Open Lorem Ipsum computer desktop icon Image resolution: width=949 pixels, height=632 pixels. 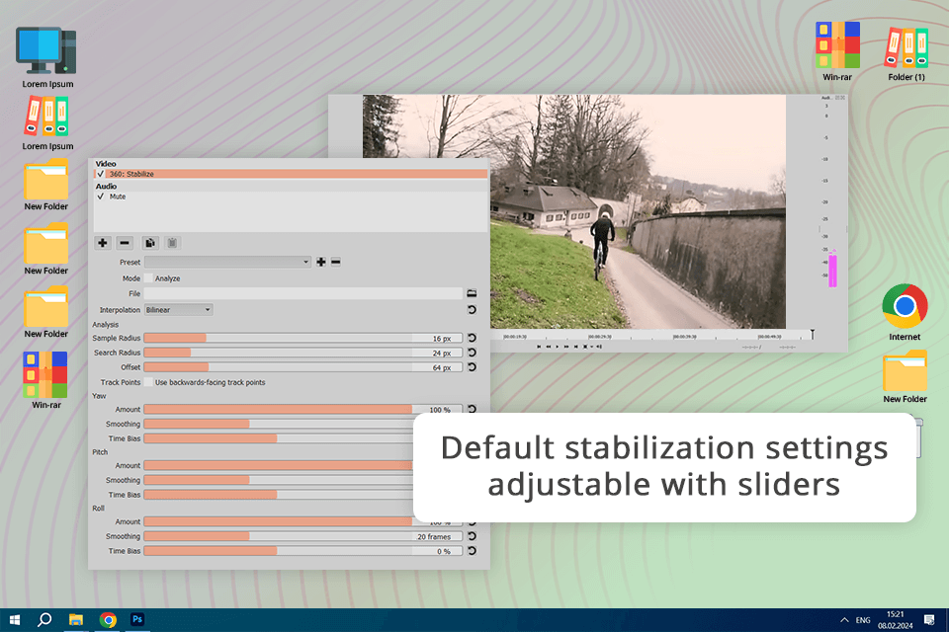click(47, 57)
